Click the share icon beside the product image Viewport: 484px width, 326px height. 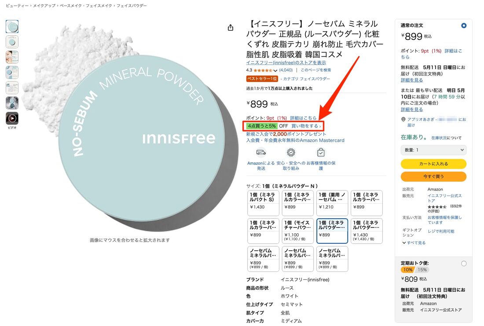230,28
